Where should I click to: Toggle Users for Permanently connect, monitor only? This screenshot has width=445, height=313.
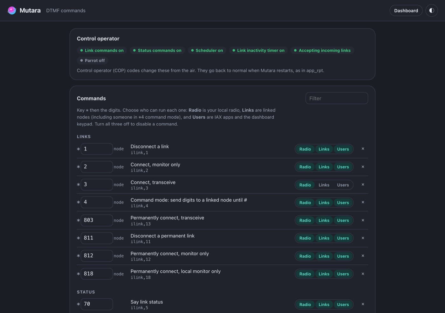(343, 256)
